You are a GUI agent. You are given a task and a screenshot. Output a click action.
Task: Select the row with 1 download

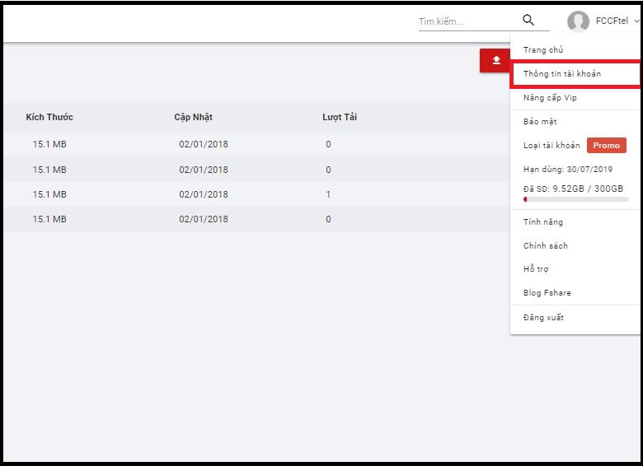coord(247,194)
